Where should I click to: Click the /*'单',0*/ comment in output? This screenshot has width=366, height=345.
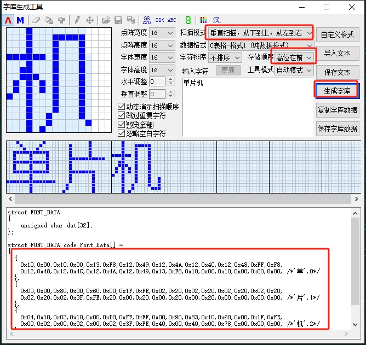[x=304, y=271]
